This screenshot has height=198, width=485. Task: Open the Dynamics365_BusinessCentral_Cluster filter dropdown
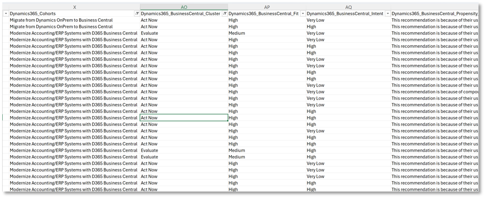(225, 14)
